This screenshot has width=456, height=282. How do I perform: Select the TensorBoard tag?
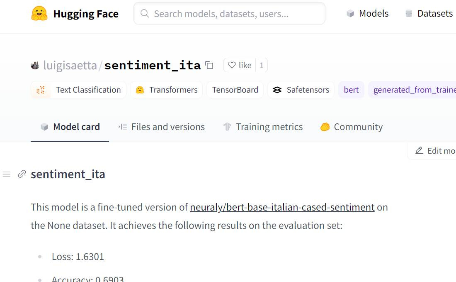click(235, 90)
